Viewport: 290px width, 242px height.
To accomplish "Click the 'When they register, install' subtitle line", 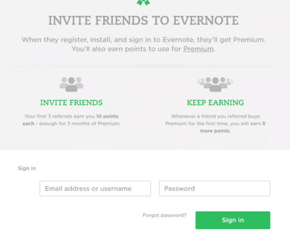I will tap(143, 40).
